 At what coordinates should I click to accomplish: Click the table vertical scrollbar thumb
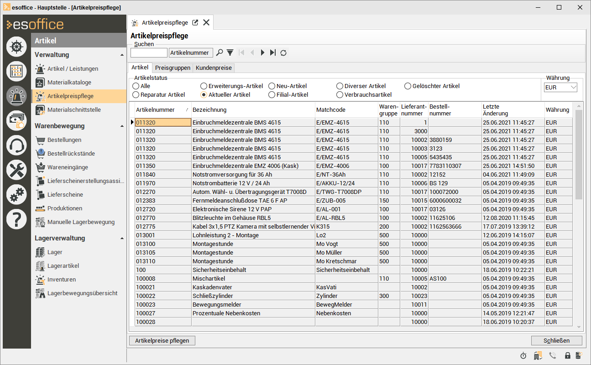579,155
